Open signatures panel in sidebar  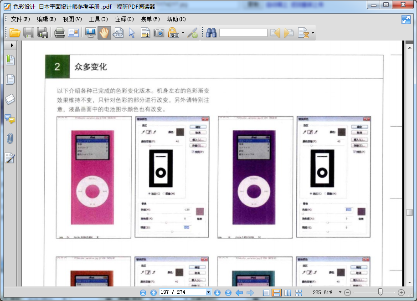[10, 158]
